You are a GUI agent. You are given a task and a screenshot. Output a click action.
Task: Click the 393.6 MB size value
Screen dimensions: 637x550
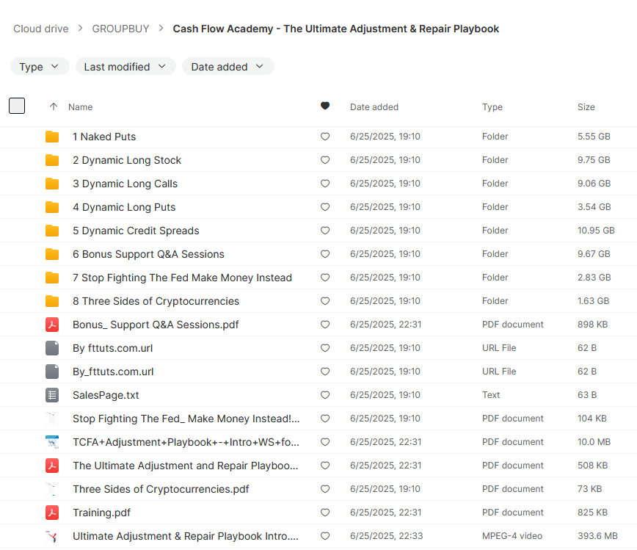tap(597, 536)
